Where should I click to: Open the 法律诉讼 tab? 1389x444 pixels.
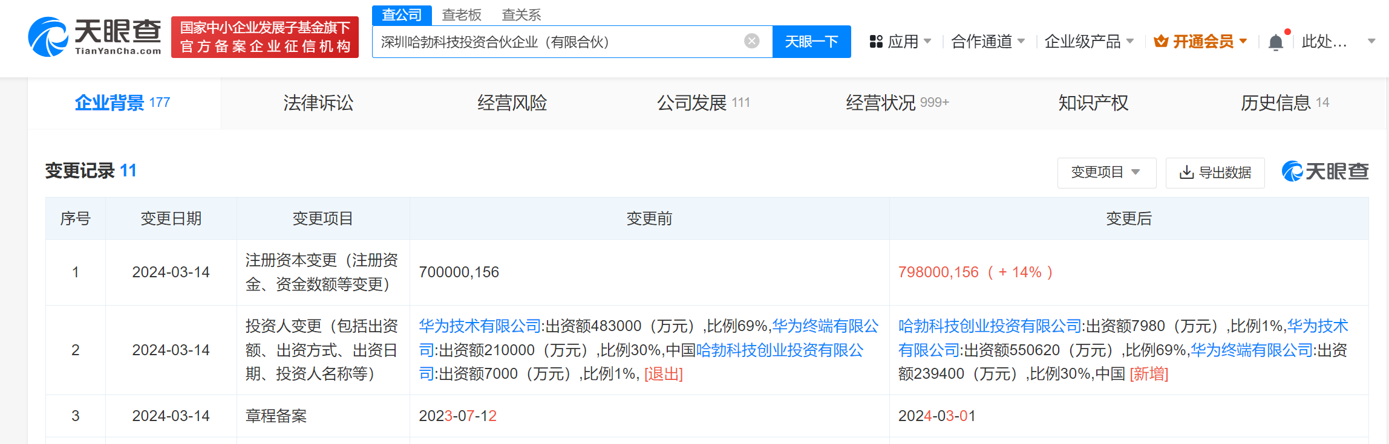318,103
